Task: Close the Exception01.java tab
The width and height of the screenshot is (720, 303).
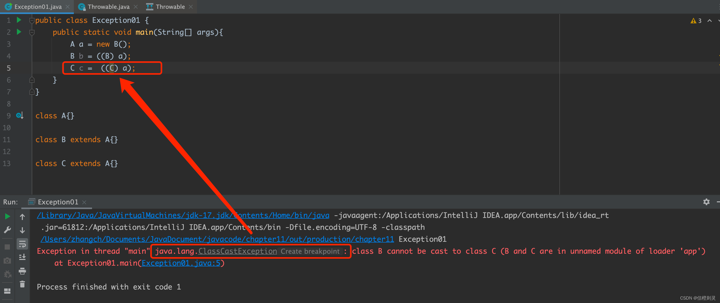Action: tap(68, 7)
